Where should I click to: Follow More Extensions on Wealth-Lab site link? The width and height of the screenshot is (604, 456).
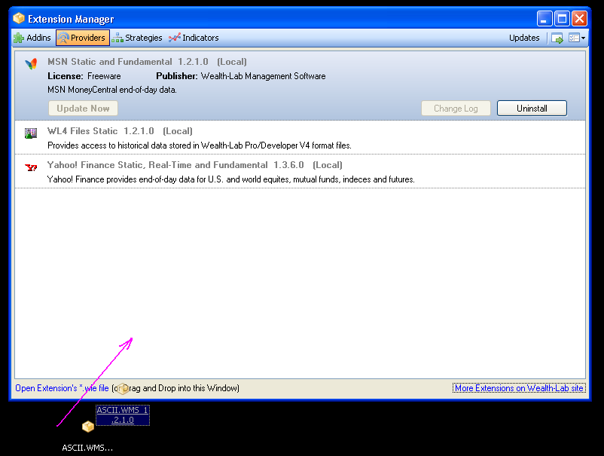pos(518,388)
